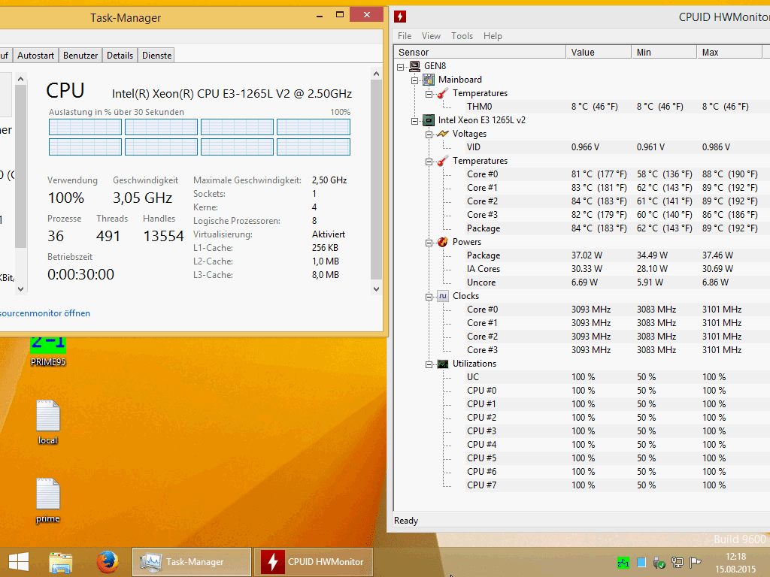Launch Firefox from the taskbar
Screen dimensions: 770x577
point(107,562)
